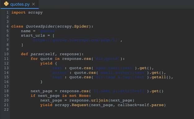Click the 'parse' function name on line 10

[37, 54]
